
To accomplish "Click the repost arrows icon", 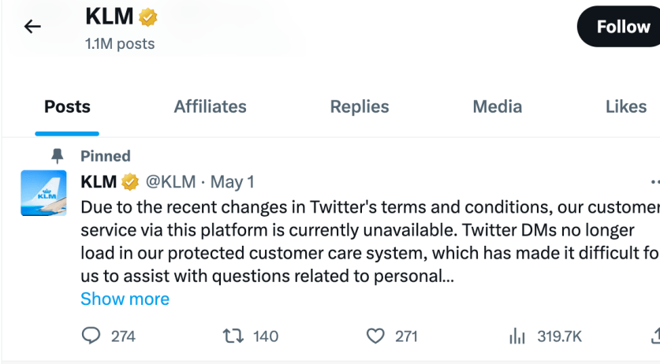I will click(x=233, y=336).
